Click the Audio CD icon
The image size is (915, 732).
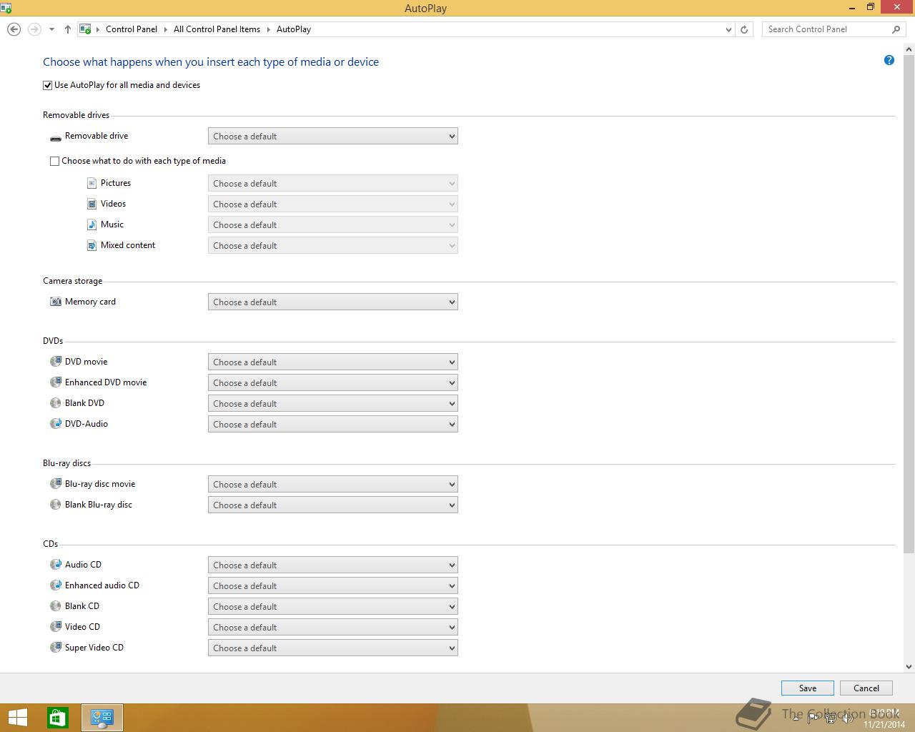[x=56, y=565]
